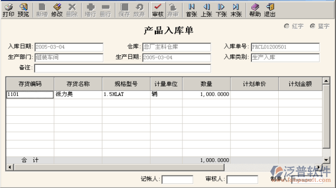
Task: Click the 审核 approve checkmark icon
Action: coord(158,10)
